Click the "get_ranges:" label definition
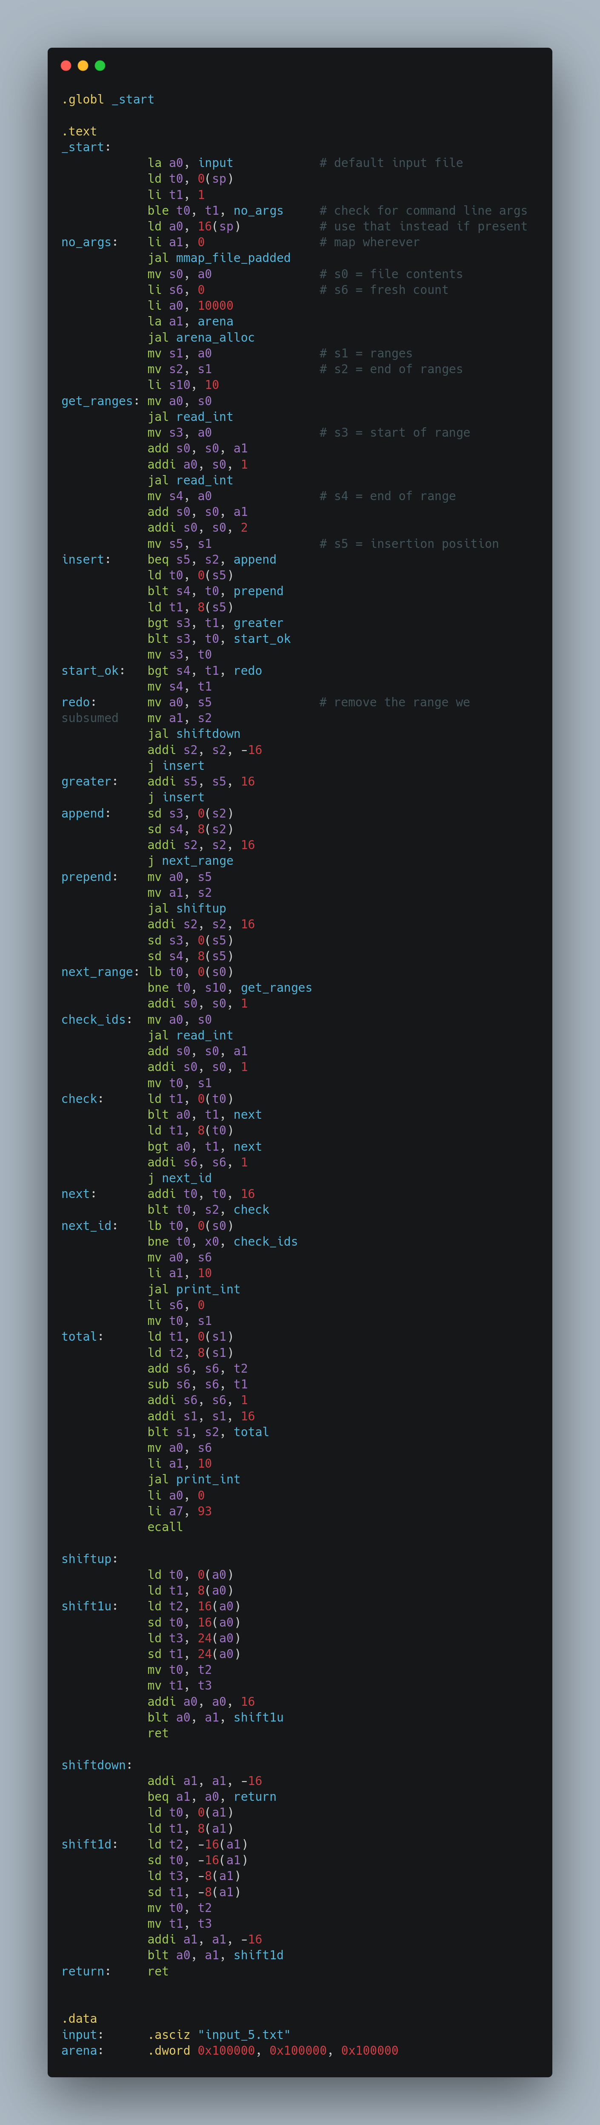 pyautogui.click(x=100, y=401)
